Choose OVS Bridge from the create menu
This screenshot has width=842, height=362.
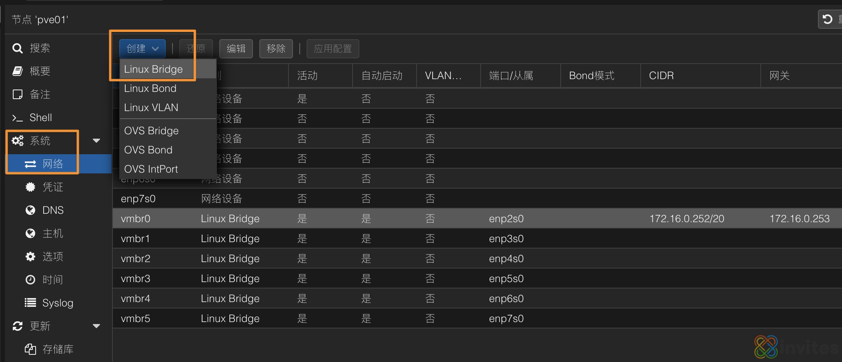pyautogui.click(x=151, y=131)
